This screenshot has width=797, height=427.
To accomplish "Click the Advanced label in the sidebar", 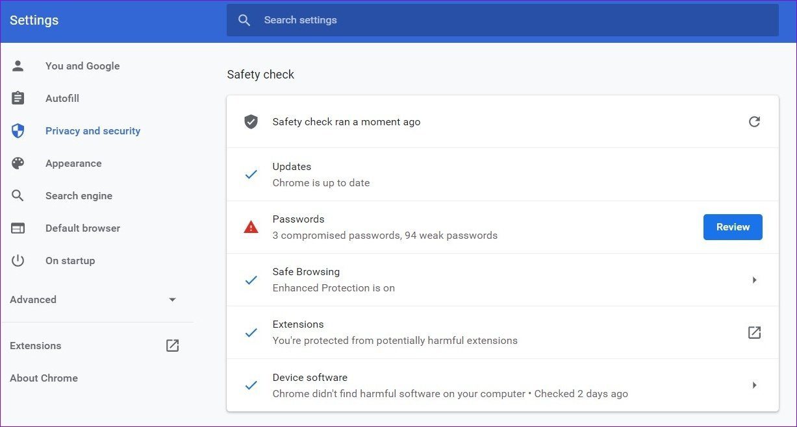I will (x=33, y=300).
